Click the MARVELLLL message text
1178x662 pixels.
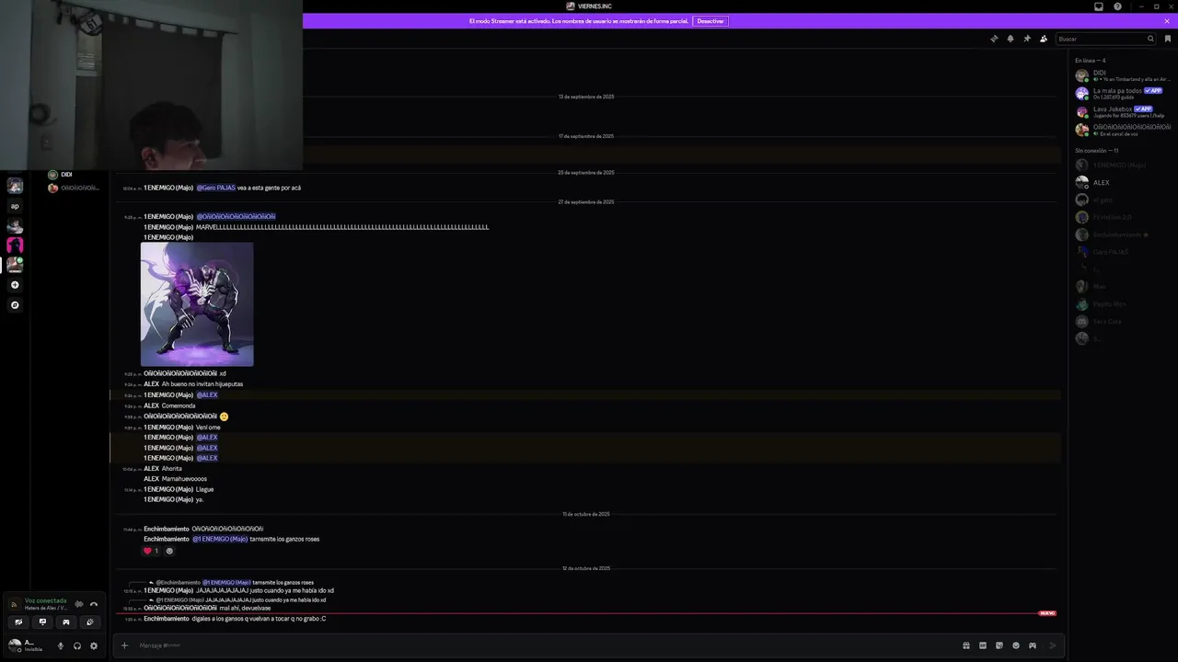click(342, 227)
